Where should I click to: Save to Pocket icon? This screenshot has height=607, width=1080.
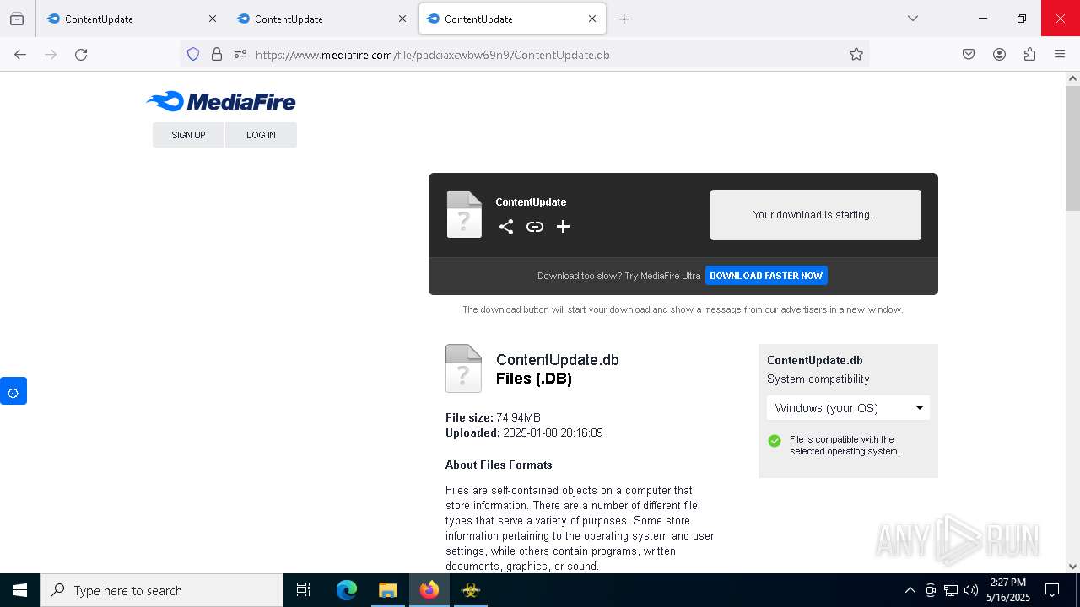click(969, 54)
